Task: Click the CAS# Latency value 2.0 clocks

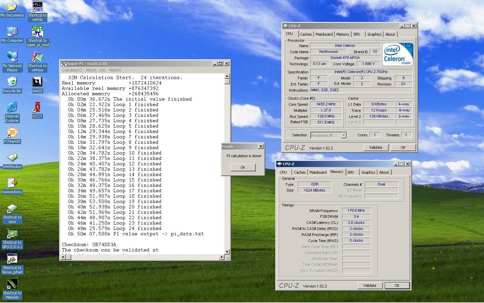Action: point(356,223)
